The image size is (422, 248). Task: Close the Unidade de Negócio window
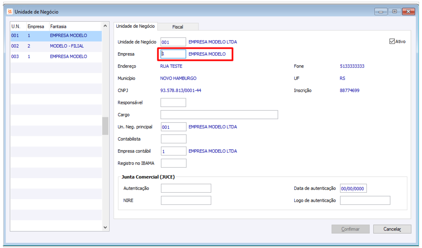coord(408,12)
